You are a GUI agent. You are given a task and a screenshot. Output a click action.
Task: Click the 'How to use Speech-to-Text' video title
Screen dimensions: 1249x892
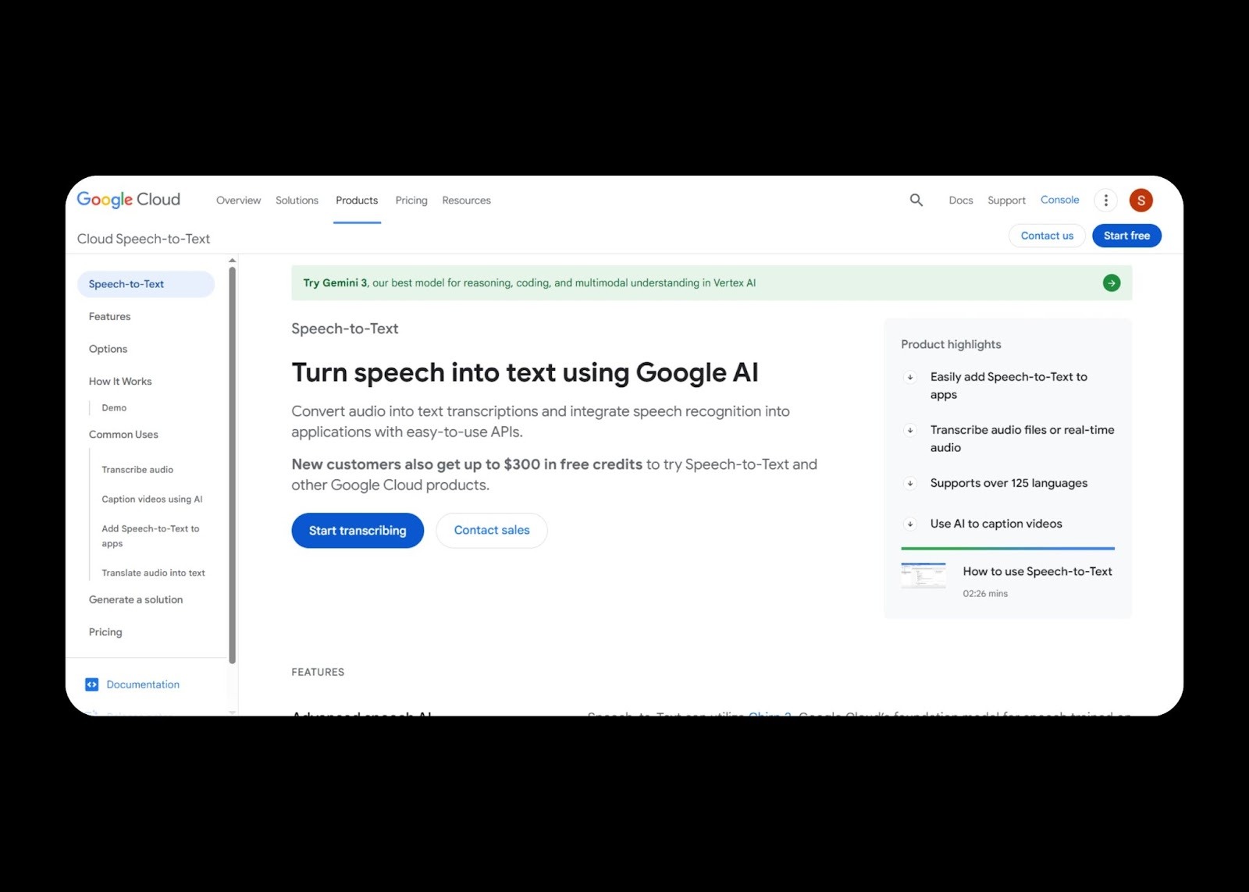(1037, 571)
